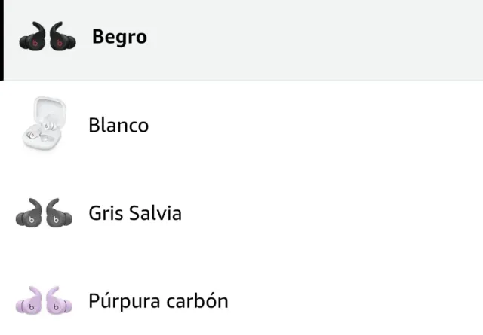Select the Púrpura carbón text
This screenshot has width=483, height=335.
(158, 302)
